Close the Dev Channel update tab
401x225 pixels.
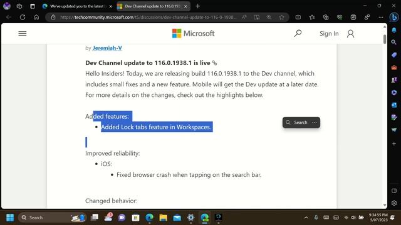[x=185, y=6]
